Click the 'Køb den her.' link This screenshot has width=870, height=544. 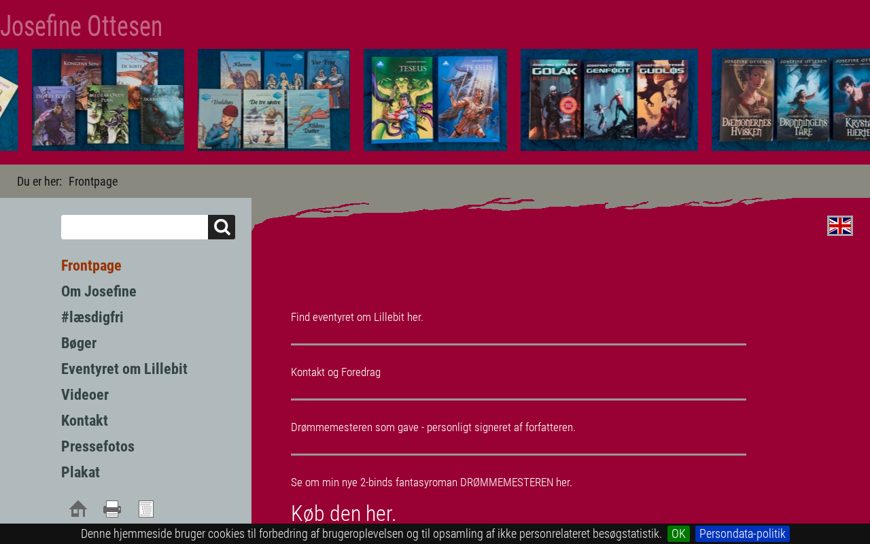click(x=343, y=513)
